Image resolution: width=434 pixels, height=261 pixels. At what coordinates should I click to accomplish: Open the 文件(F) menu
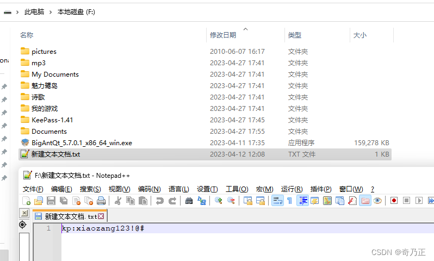33,189
